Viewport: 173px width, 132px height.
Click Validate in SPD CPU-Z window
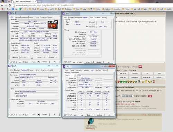pyautogui.click(x=99, y=115)
